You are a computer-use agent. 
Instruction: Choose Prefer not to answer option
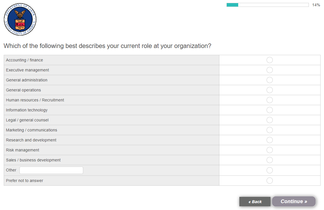[269, 181]
